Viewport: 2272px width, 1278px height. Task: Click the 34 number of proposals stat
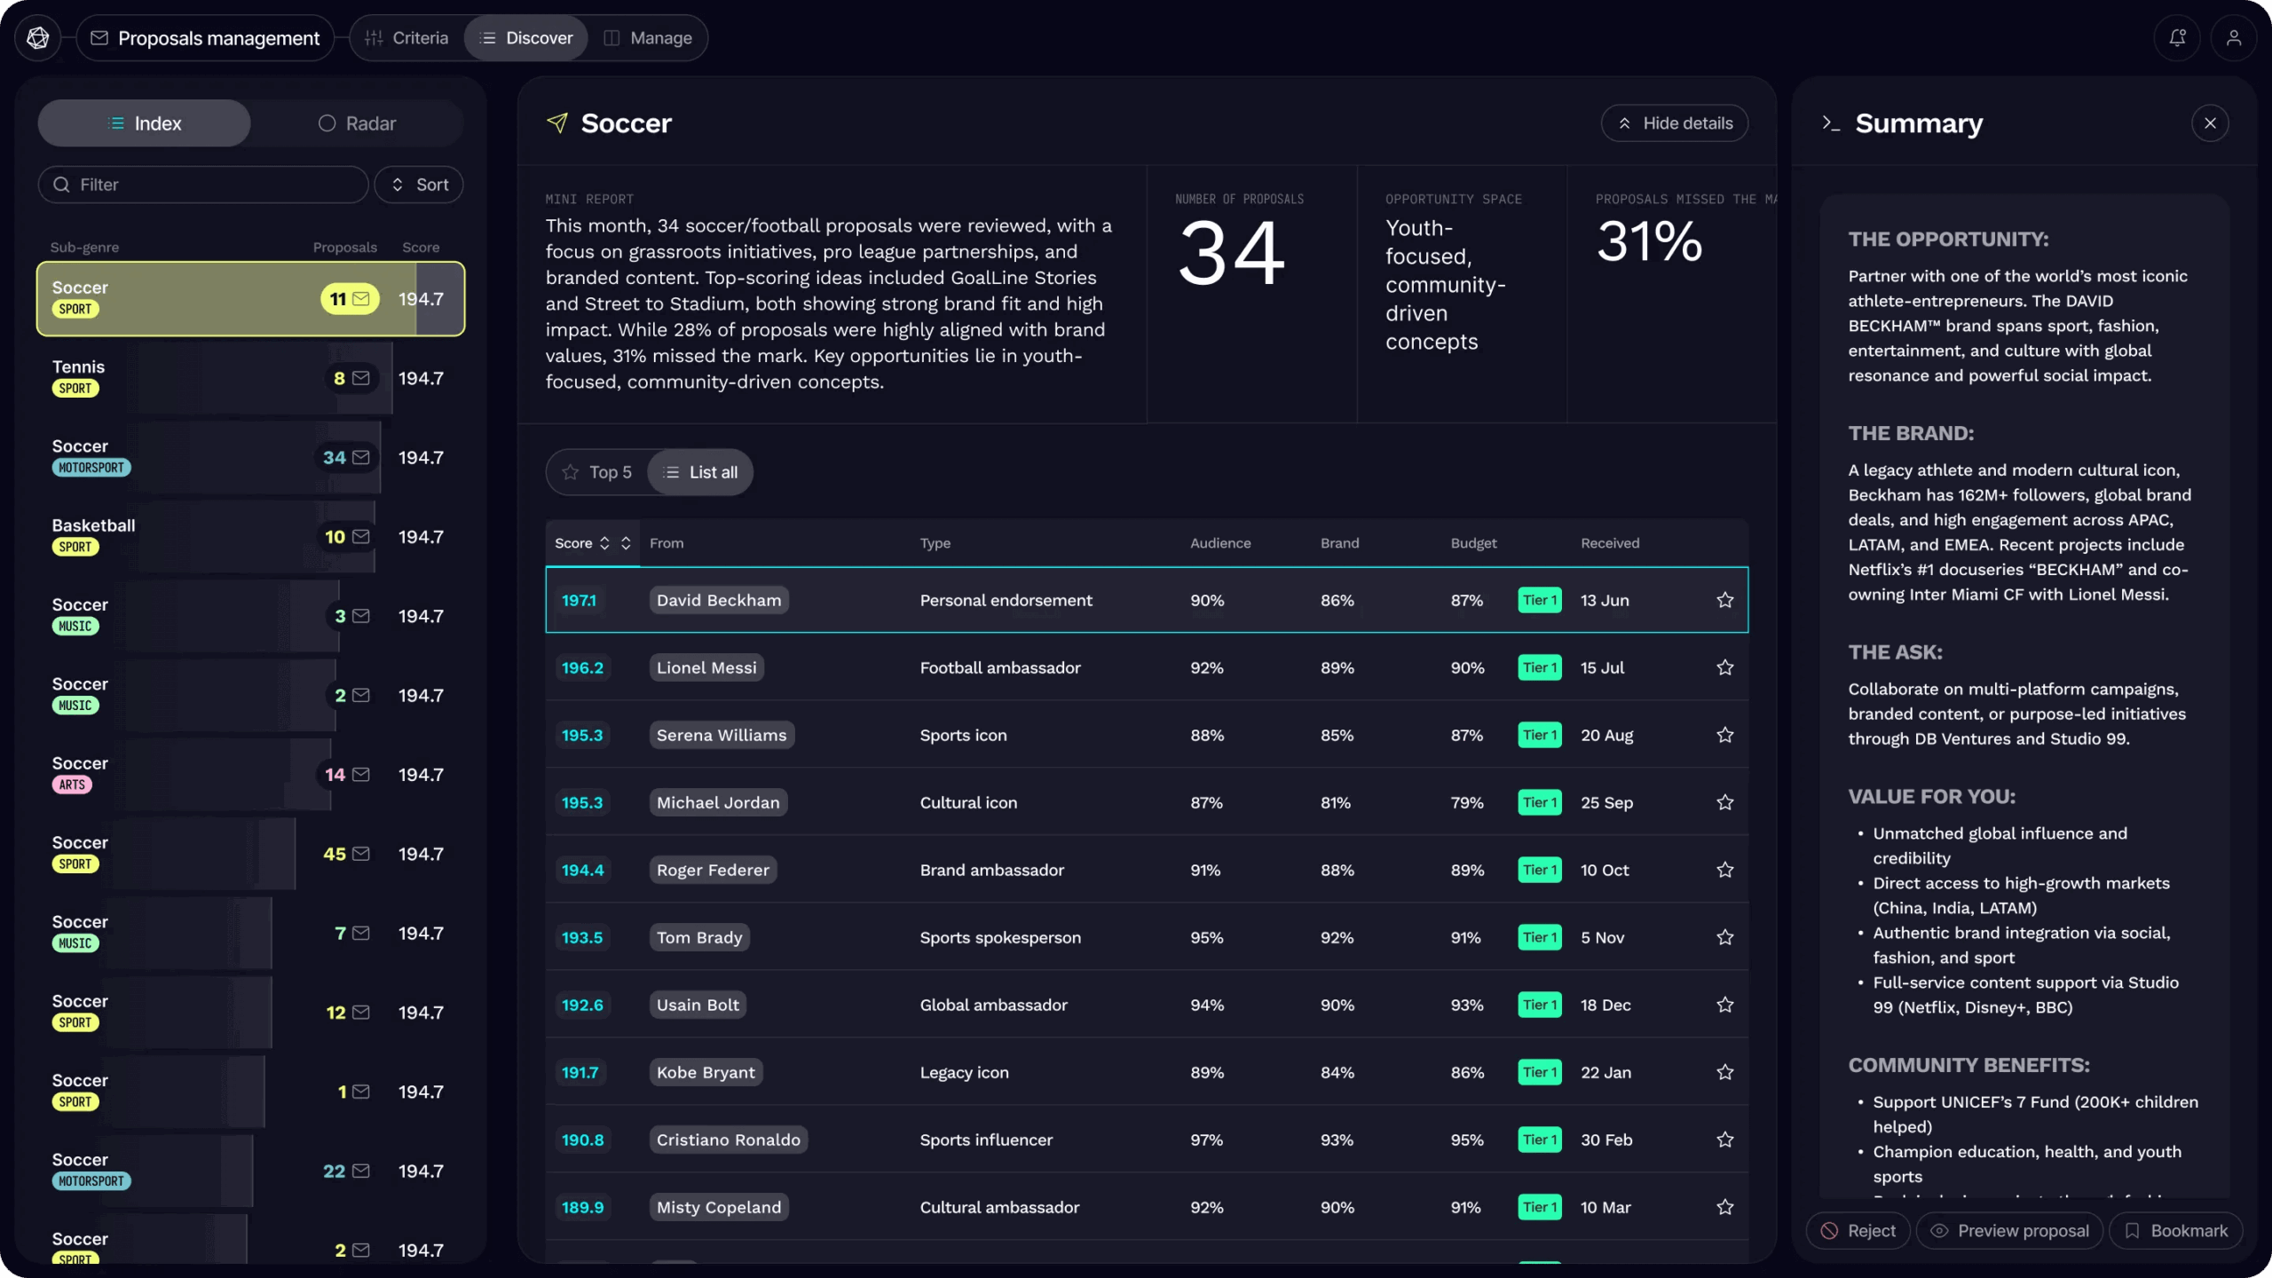[1232, 256]
